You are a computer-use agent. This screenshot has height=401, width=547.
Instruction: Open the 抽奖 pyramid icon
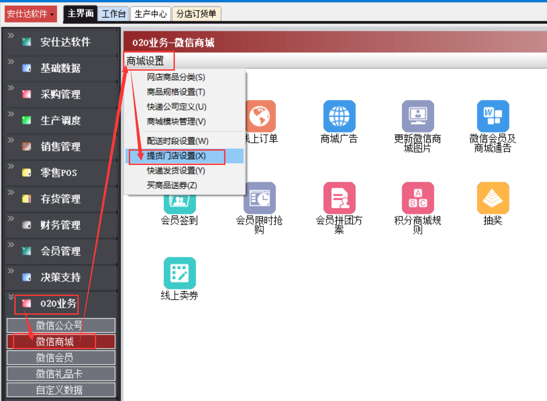coord(493,198)
